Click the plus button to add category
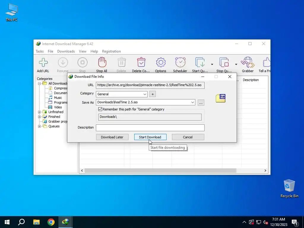The height and width of the screenshot is (228, 304). click(x=153, y=94)
